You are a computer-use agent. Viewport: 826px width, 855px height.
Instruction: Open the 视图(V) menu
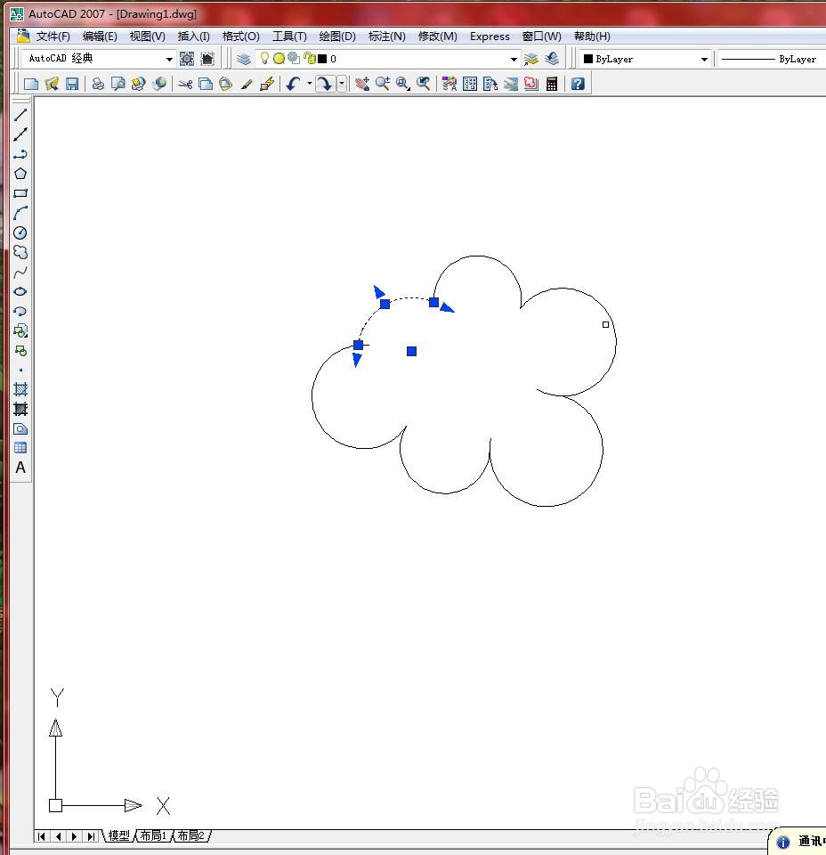click(x=147, y=36)
